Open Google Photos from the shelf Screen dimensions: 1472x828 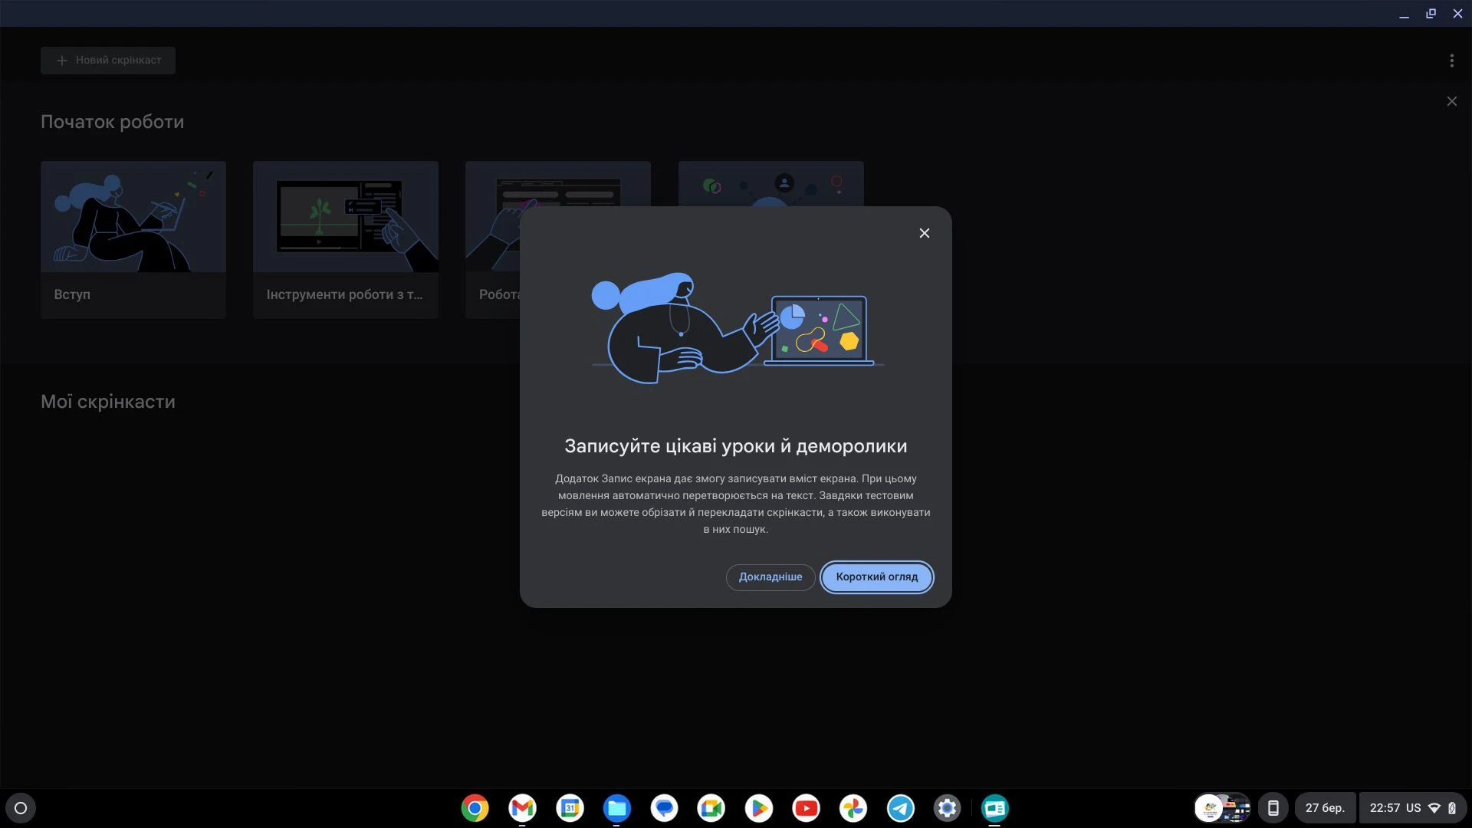pyautogui.click(x=853, y=808)
